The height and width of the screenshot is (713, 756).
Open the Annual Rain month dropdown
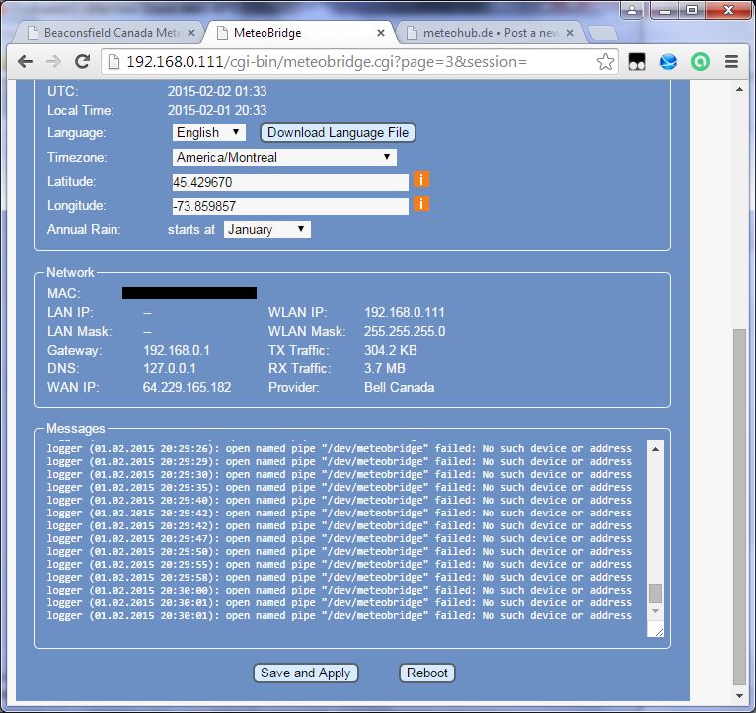[x=266, y=229]
